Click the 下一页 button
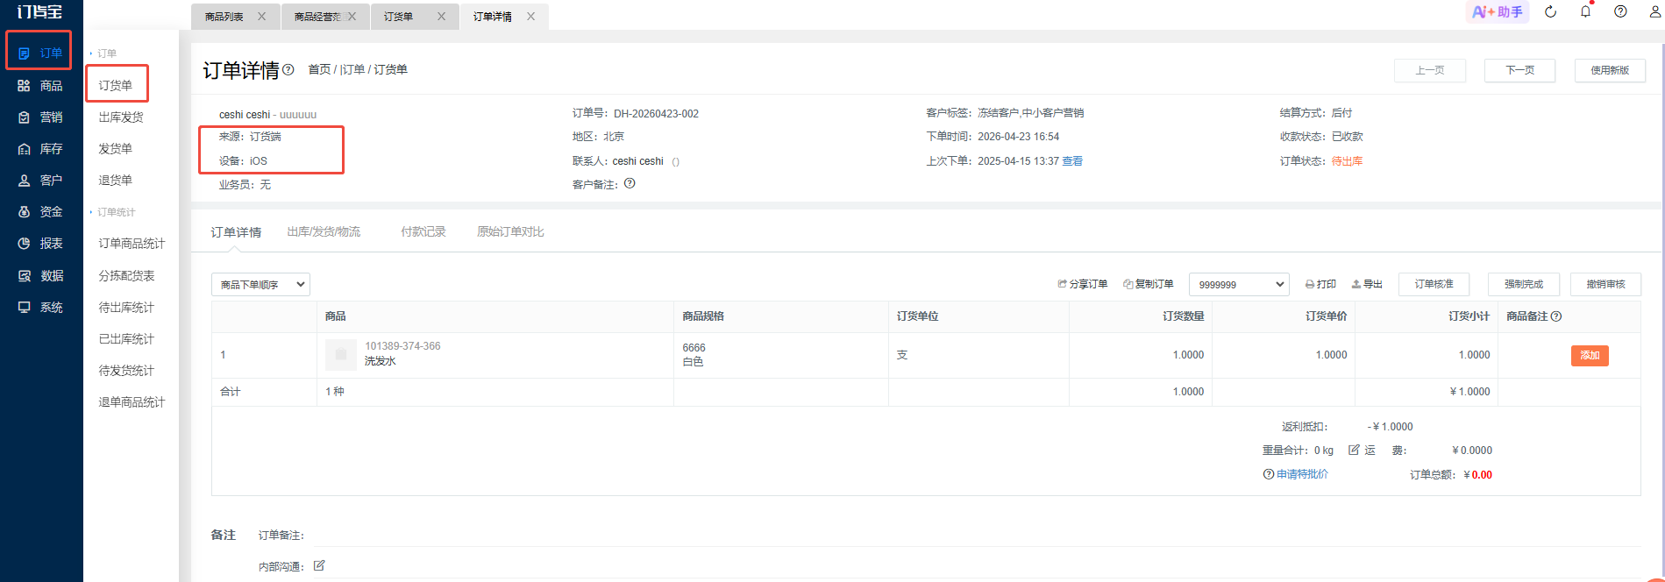1665x582 pixels. (1519, 70)
